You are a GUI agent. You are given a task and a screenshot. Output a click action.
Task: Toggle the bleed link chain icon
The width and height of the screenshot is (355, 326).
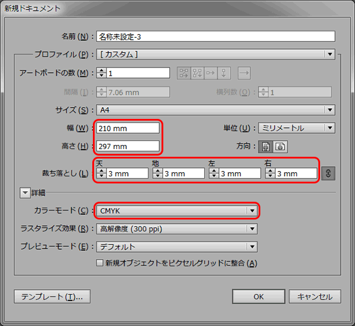tap(329, 173)
